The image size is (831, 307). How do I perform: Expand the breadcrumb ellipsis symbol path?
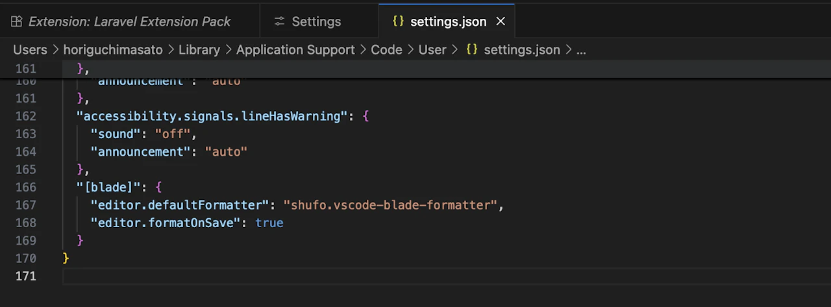click(x=581, y=49)
